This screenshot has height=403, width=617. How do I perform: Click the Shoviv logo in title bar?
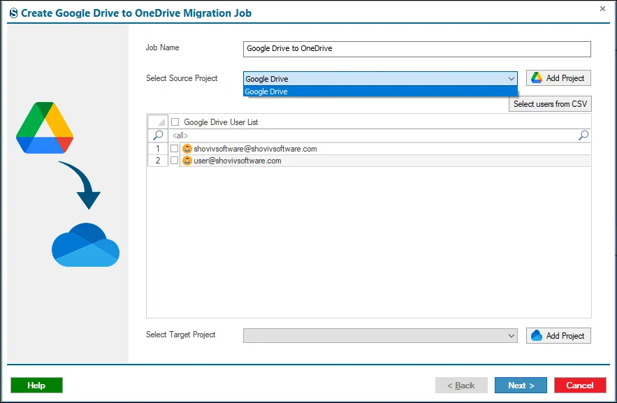coord(13,13)
